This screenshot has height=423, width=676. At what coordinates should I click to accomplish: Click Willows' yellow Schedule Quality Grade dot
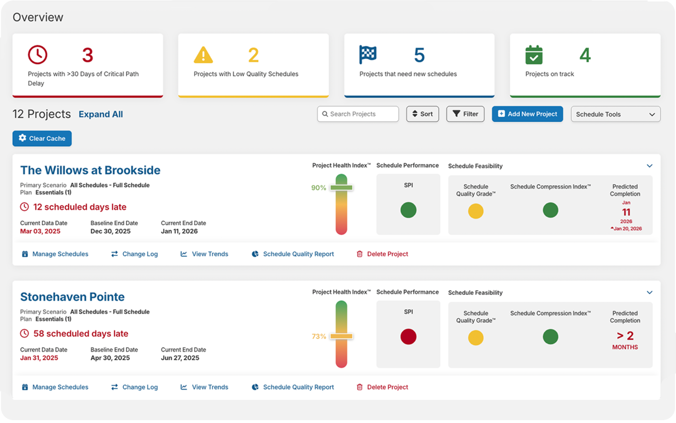tap(476, 211)
